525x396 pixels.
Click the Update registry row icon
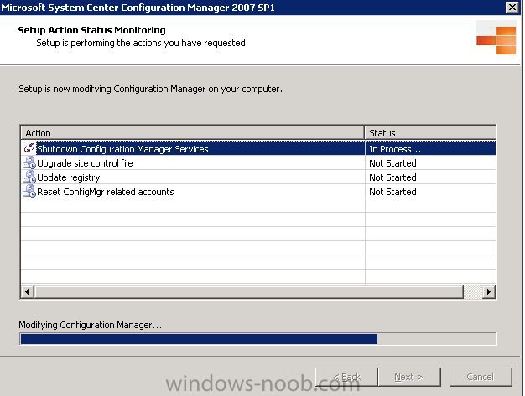pos(29,177)
